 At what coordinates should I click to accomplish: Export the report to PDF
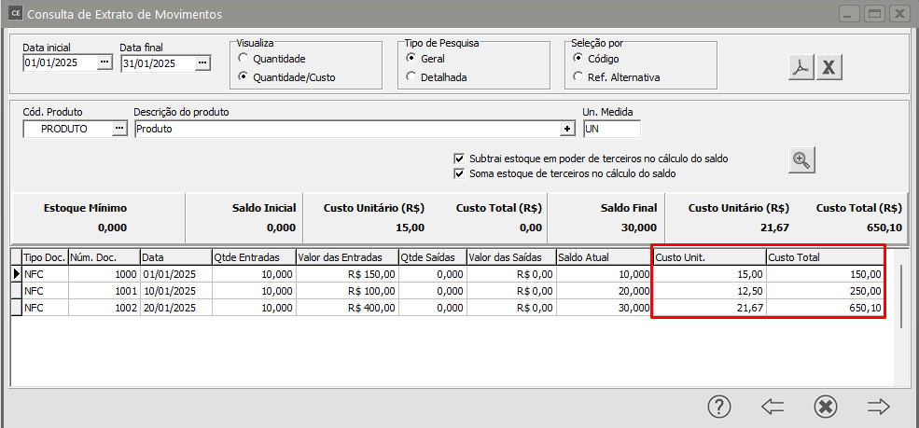pyautogui.click(x=801, y=68)
